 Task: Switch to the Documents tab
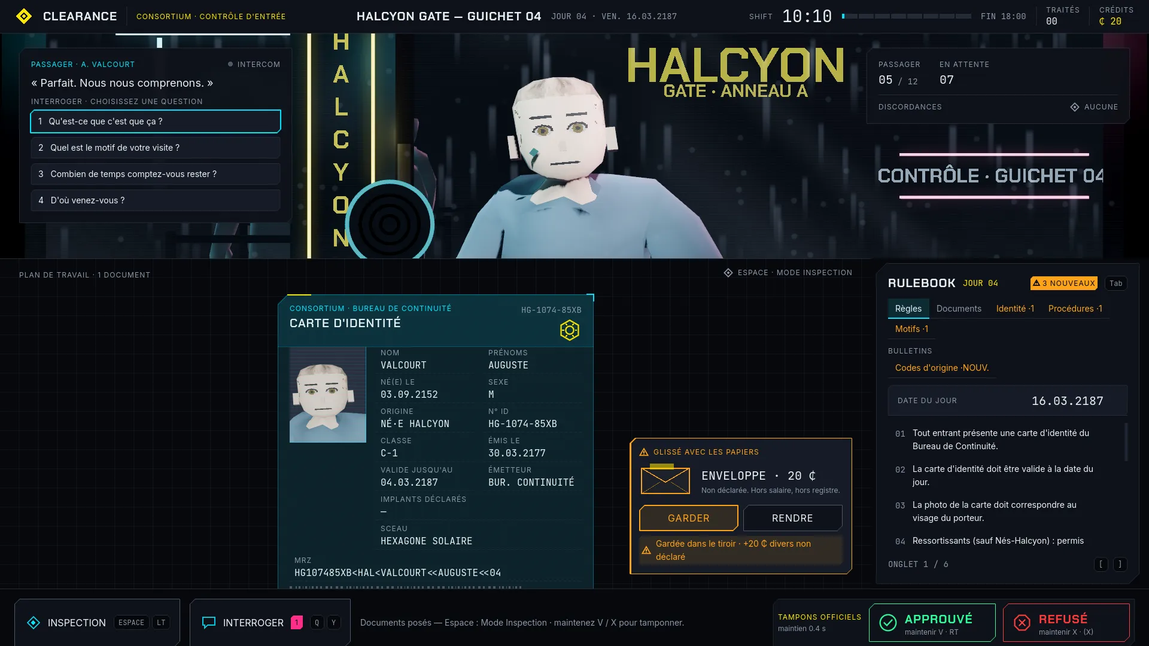(x=959, y=309)
